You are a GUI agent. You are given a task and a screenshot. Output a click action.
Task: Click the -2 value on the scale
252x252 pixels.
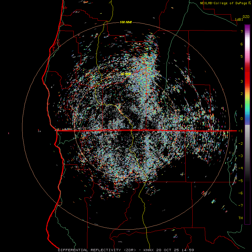(241, 144)
